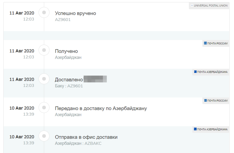
Task: Click the UNIVERSAL POSTAL UNION carrier label
Action: tap(211, 6)
